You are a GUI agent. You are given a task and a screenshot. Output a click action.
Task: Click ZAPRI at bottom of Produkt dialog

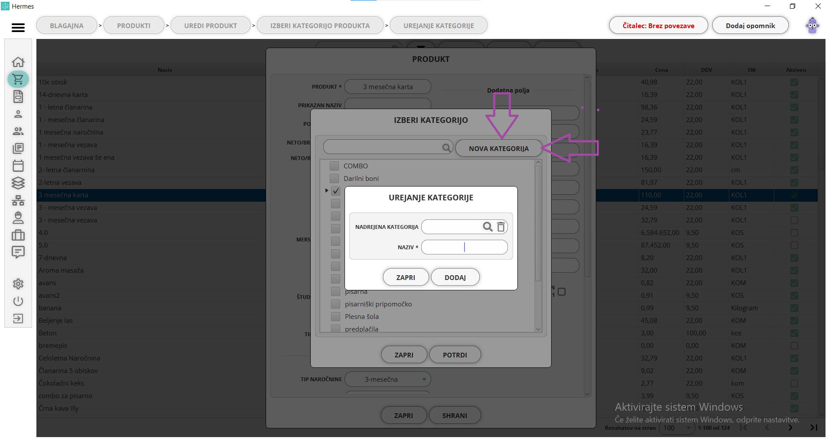[x=403, y=415]
